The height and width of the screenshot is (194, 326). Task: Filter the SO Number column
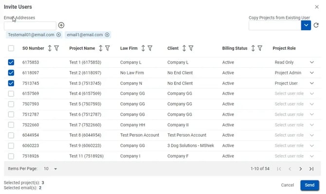click(56, 48)
